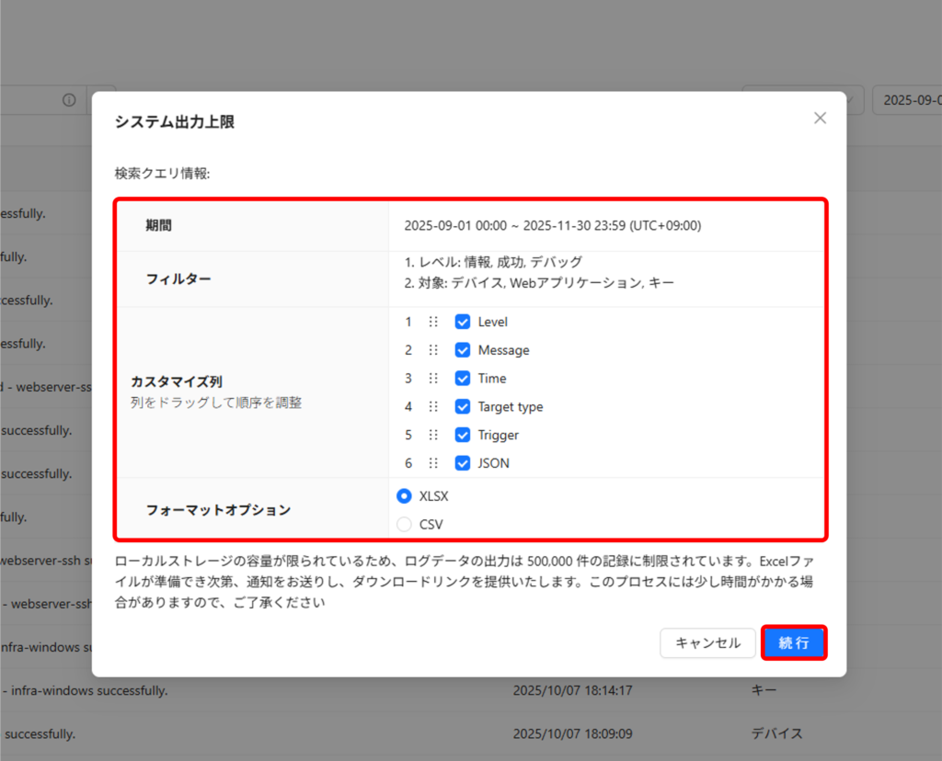Click the info icon in the search bar
Viewport: 942px width, 761px height.
pyautogui.click(x=69, y=100)
